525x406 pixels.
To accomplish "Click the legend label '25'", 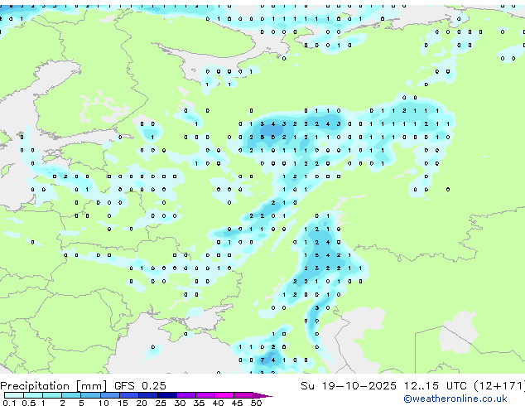I will tap(161, 403).
